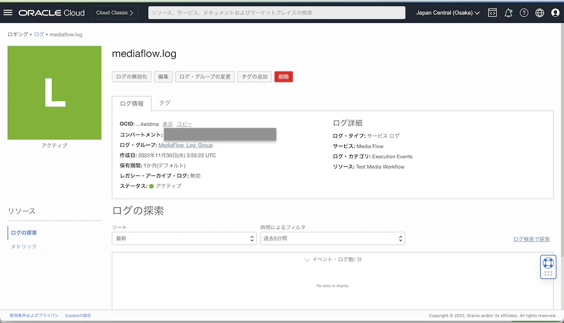Open the time filter dropdown 過去5分間
Screen dimensions: 564x323
[333, 239]
